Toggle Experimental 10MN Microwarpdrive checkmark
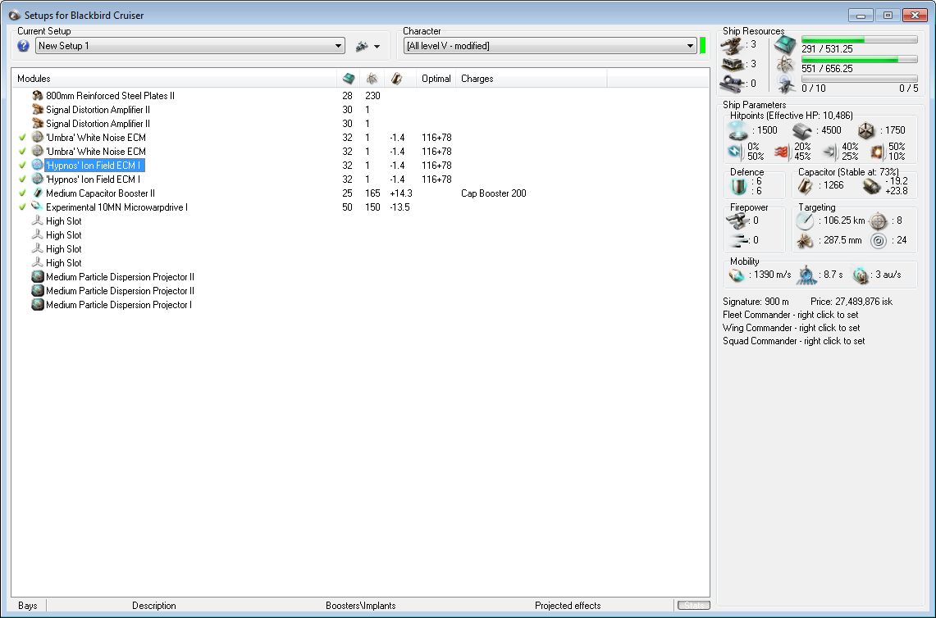This screenshot has width=936, height=618. 22,207
